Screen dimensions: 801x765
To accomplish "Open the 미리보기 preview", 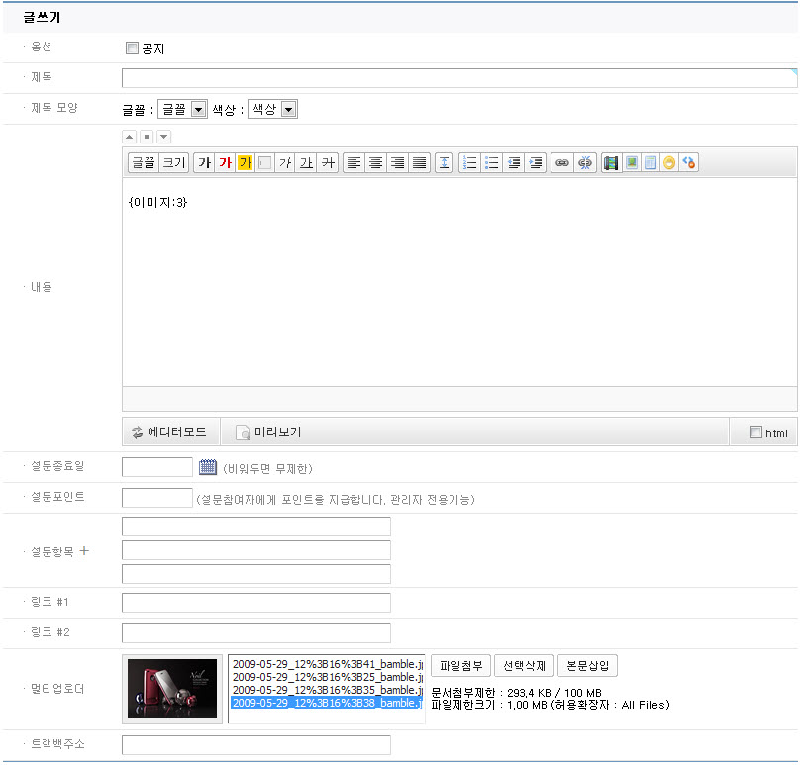I will pos(268,432).
